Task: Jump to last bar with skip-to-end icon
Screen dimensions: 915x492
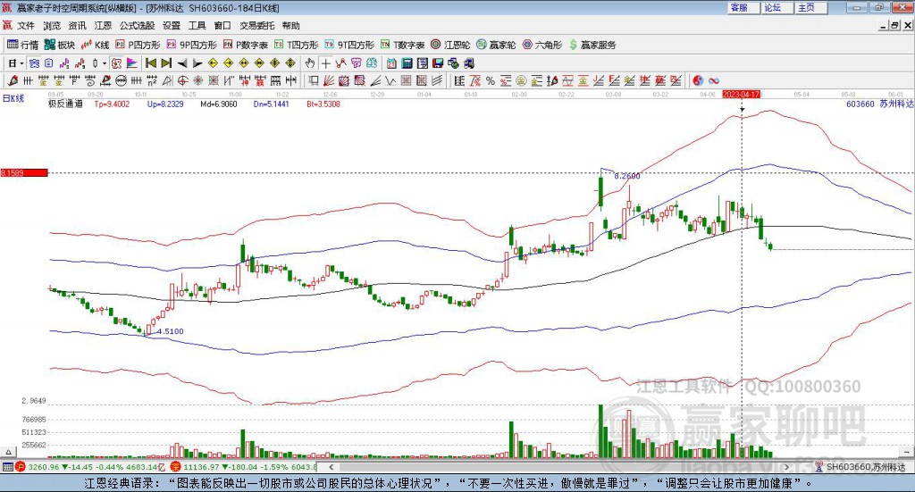Action: pos(166,63)
